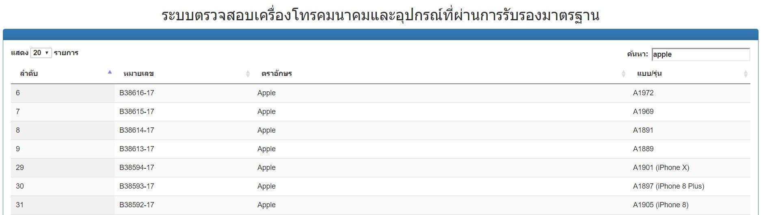This screenshot has height=215, width=763.
Task: Select row with number B38616-17
Action: point(380,93)
